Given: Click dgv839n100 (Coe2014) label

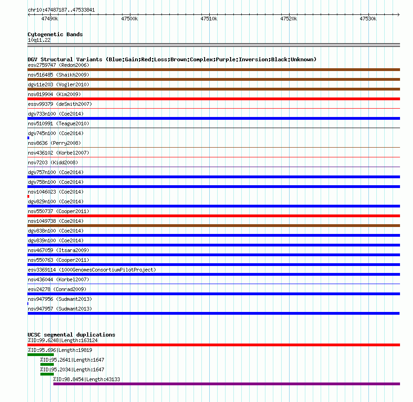Looking at the screenshot, I should coord(56,240).
